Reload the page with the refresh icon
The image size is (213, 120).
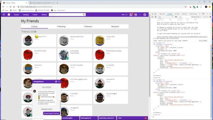[10, 7]
